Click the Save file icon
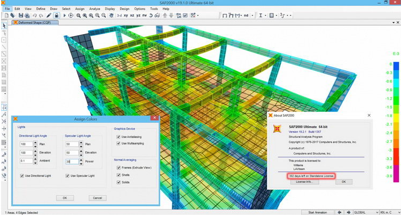The height and width of the screenshot is (218, 401). point(21,15)
